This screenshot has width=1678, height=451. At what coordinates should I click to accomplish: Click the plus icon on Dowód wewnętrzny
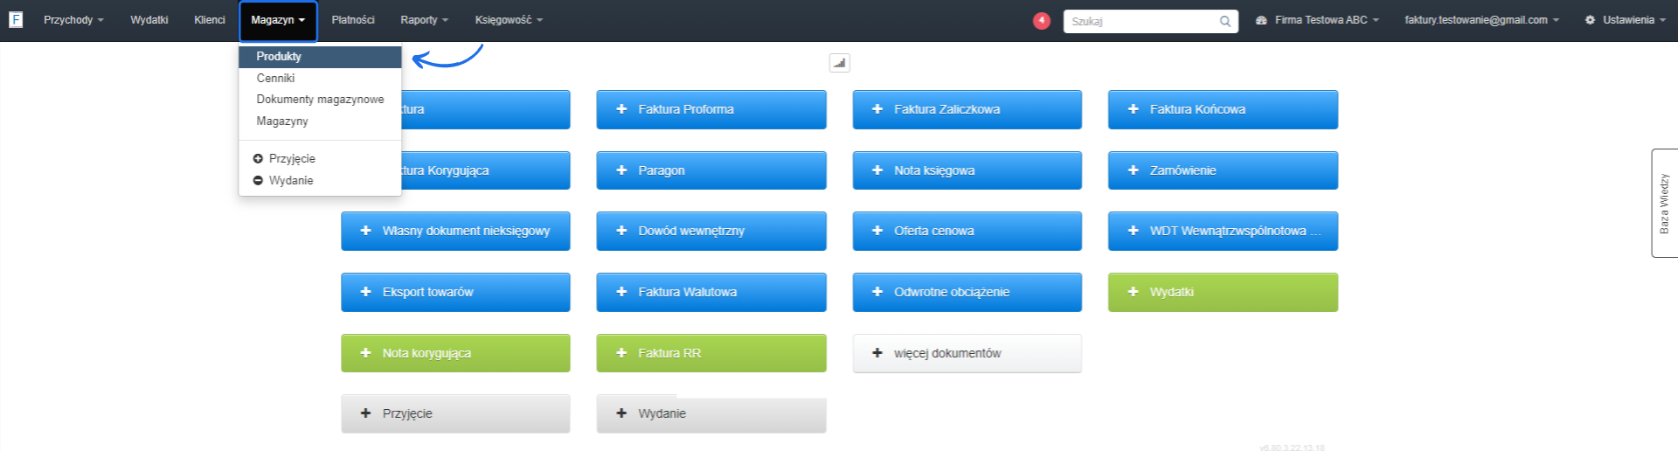[x=621, y=231]
